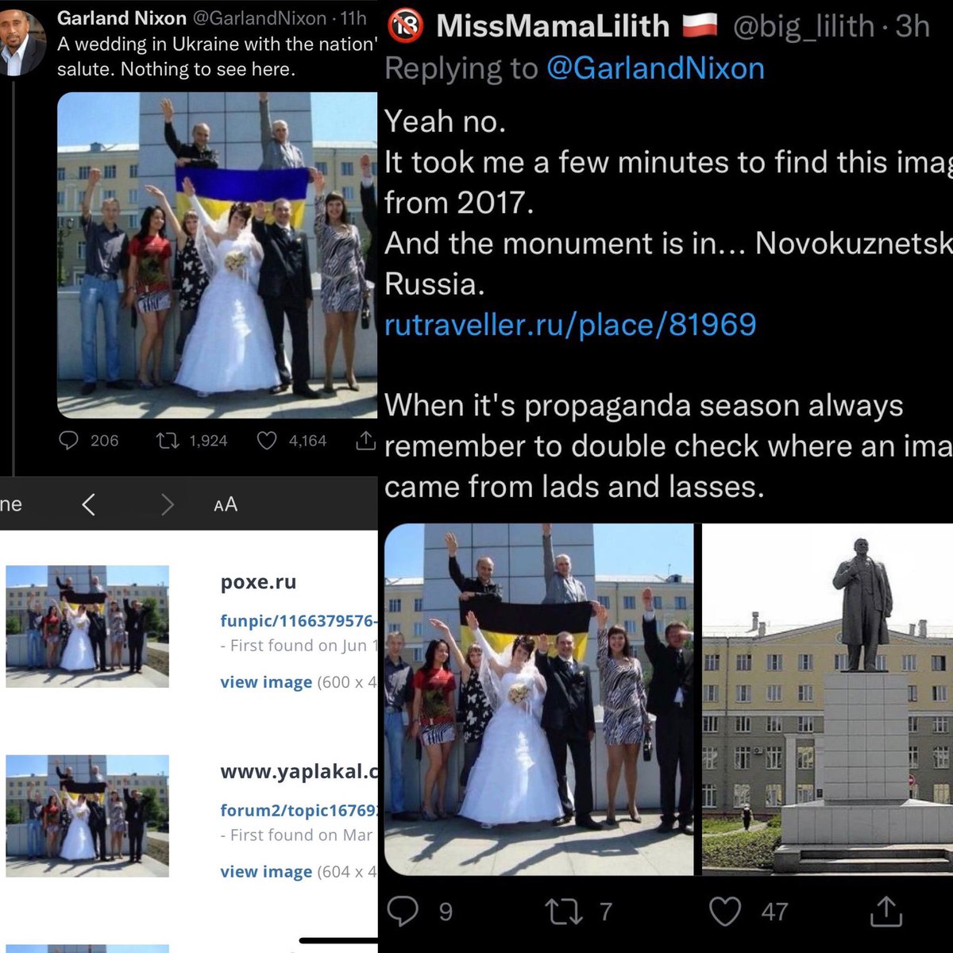Open the AA text size menu

226,504
